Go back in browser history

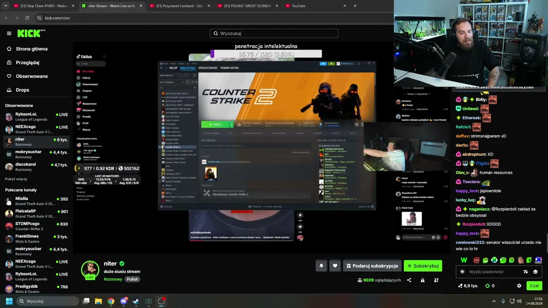coord(6,18)
